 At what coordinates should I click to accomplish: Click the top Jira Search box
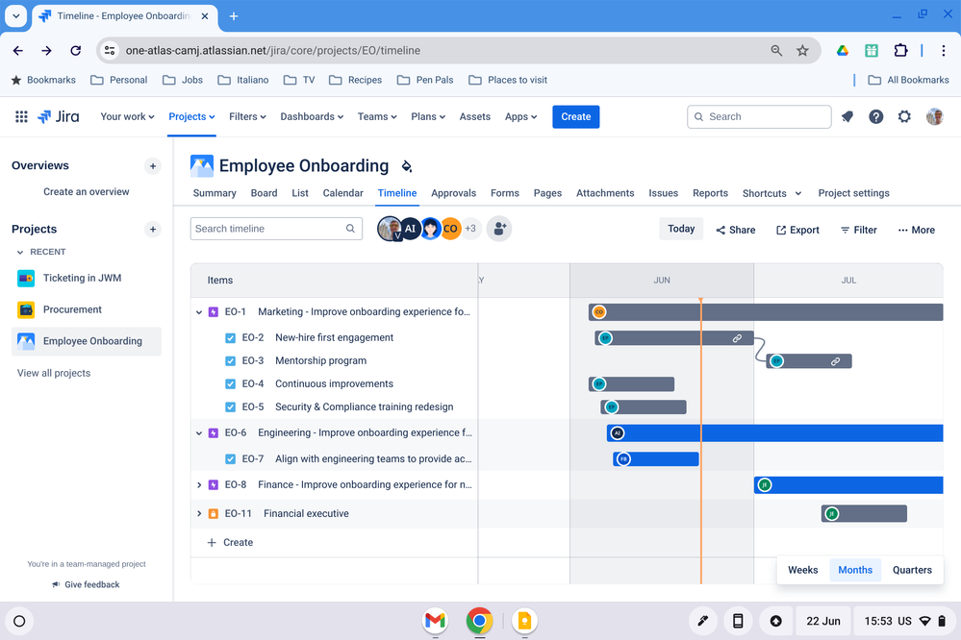(x=759, y=116)
